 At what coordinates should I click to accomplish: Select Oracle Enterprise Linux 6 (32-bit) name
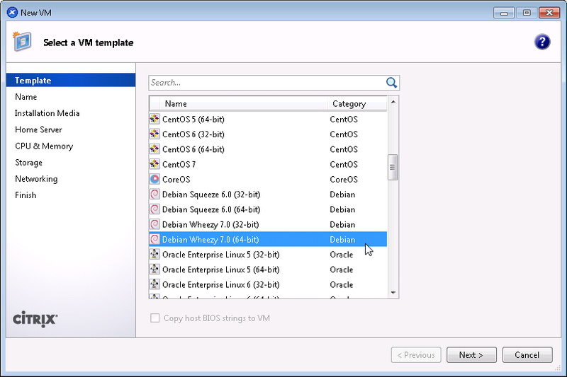(x=221, y=285)
